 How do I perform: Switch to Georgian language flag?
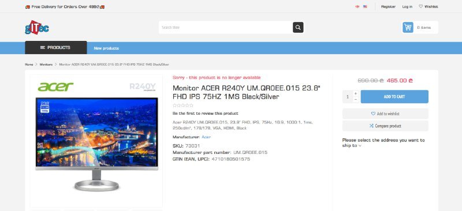click(357, 6)
